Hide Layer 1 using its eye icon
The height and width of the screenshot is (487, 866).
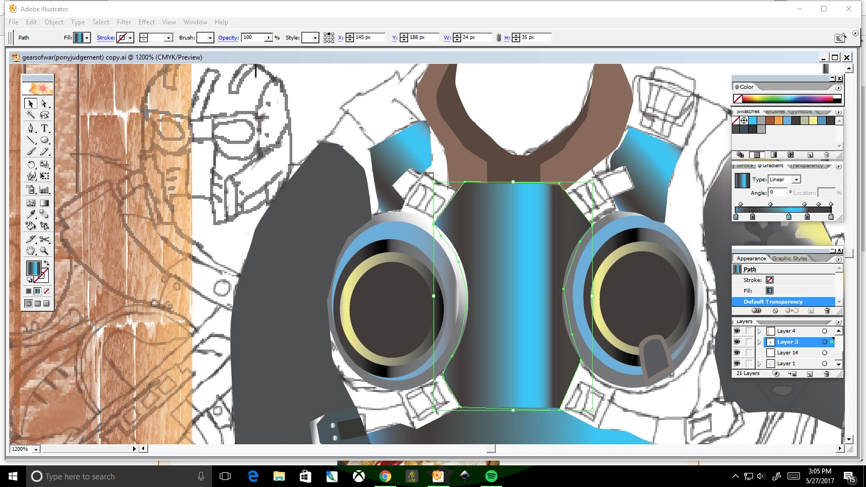[737, 364]
